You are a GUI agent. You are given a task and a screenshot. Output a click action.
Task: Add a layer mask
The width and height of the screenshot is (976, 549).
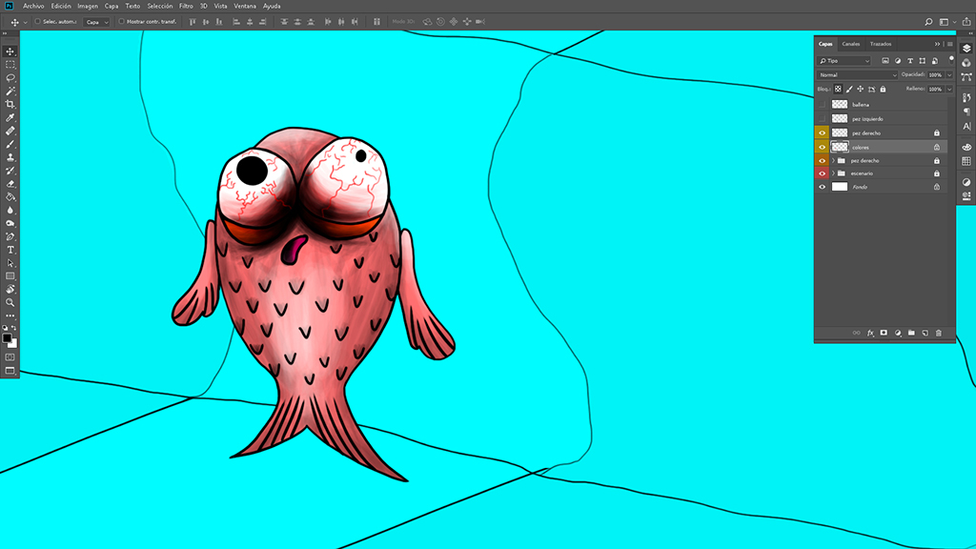(884, 333)
